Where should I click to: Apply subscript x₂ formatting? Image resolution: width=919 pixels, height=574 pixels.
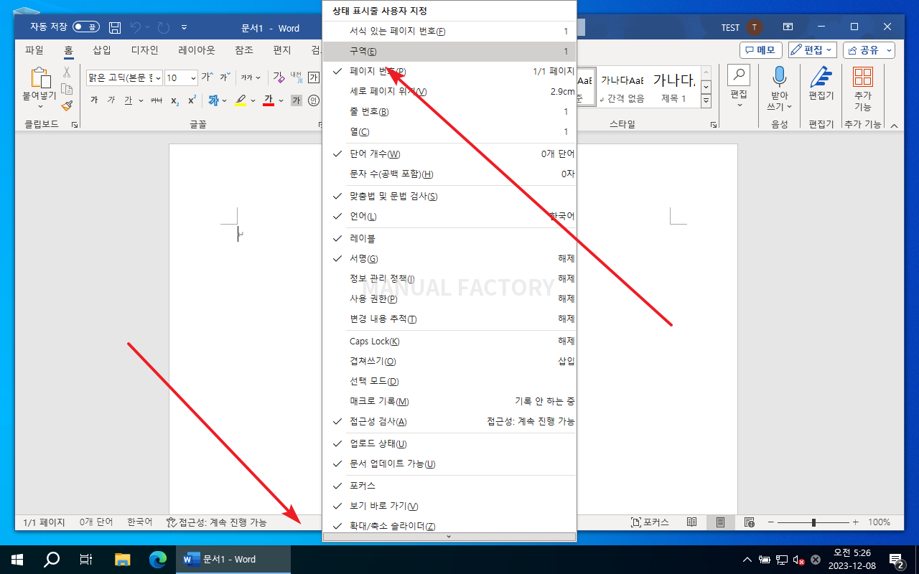click(x=175, y=100)
